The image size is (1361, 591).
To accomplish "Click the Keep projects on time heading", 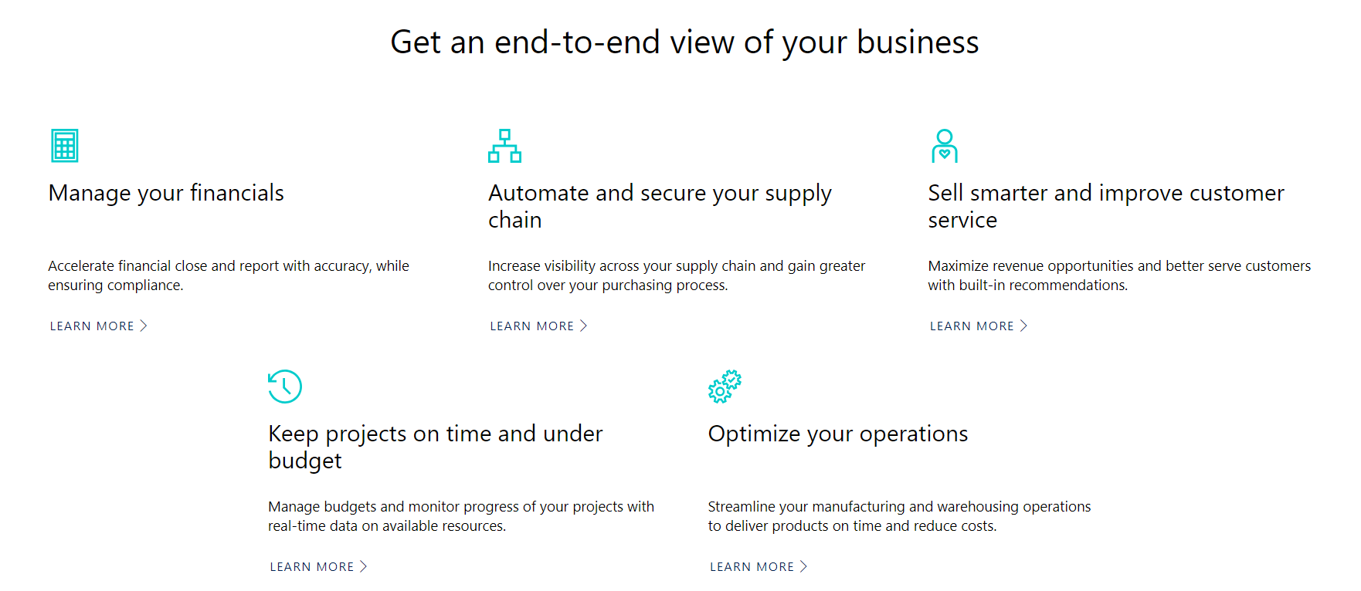I will point(435,447).
